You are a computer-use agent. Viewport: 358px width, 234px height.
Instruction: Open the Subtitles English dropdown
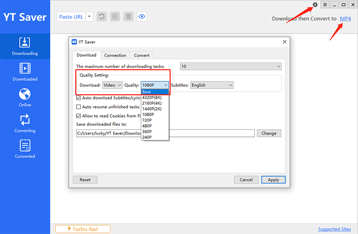(x=212, y=85)
